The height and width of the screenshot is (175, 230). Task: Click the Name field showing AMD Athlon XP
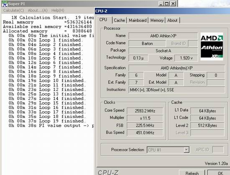(163, 36)
